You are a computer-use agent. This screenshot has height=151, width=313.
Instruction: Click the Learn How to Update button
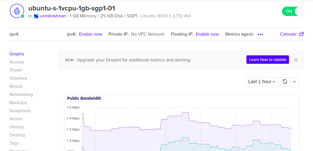[x=268, y=60]
